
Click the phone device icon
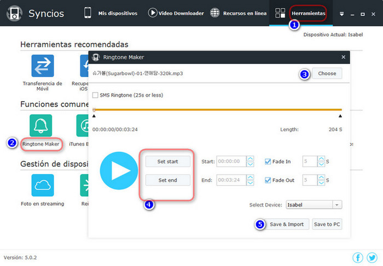click(x=88, y=13)
